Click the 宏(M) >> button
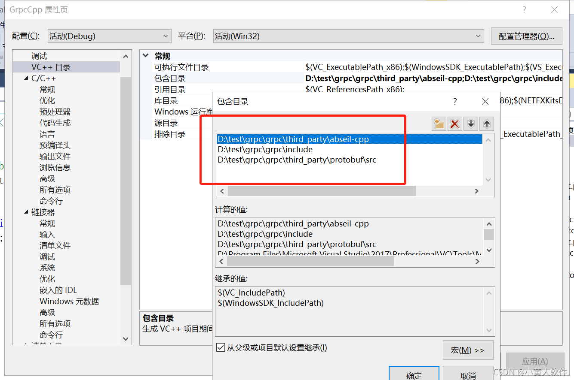The height and width of the screenshot is (380, 574). pos(468,350)
